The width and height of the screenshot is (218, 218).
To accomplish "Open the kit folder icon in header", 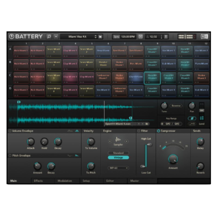I will coord(100,37).
